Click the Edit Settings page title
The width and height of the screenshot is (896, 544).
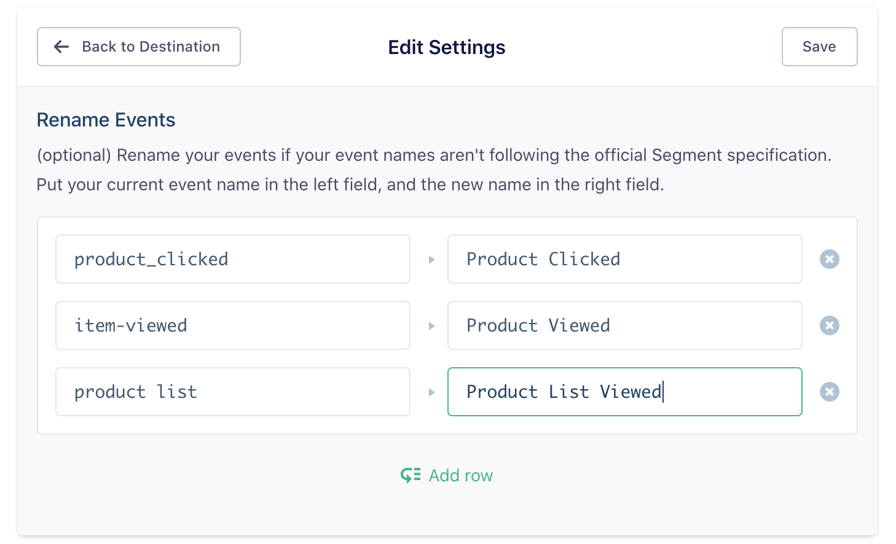[447, 47]
